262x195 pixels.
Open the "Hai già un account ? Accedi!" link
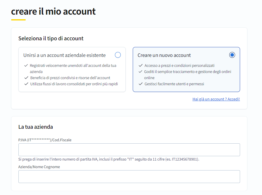pos(216,99)
